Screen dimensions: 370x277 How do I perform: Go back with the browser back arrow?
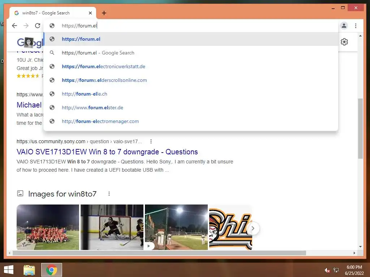click(x=14, y=26)
